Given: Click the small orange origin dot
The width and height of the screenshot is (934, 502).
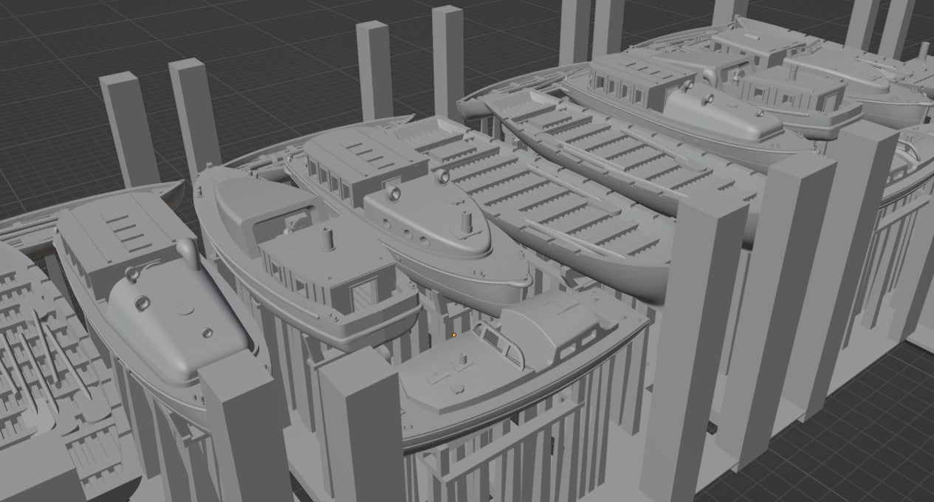Looking at the screenshot, I should [454, 335].
